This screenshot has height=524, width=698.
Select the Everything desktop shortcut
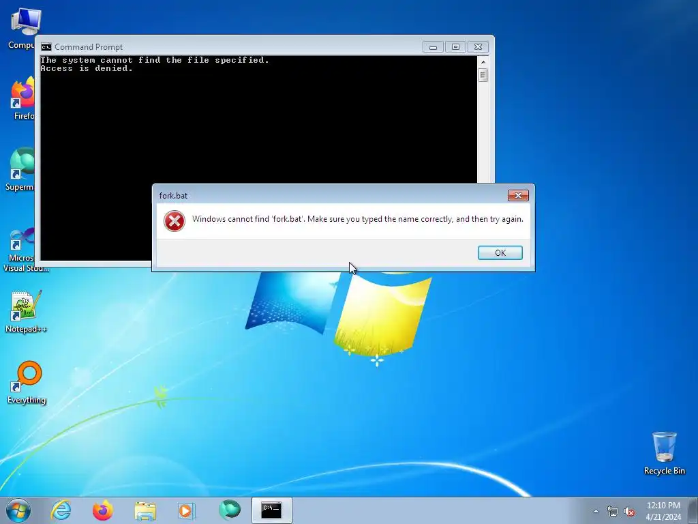(27, 382)
